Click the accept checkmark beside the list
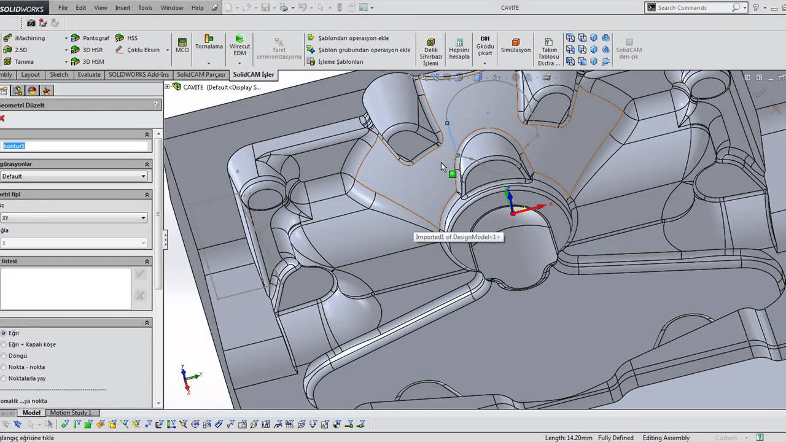This screenshot has height=442, width=786. (140, 274)
